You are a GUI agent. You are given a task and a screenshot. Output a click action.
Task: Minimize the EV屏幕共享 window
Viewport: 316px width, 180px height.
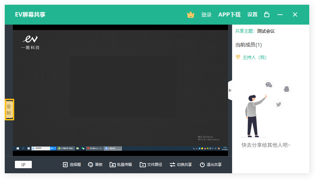point(280,14)
